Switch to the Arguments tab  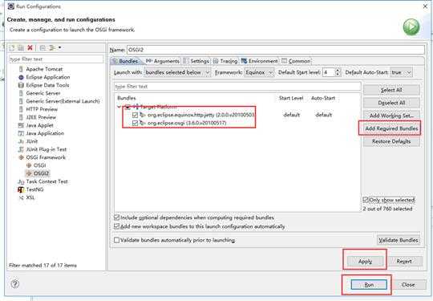click(x=163, y=61)
